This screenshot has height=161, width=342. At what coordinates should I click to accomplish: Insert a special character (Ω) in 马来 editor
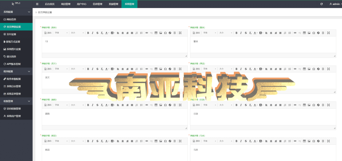(x=314, y=141)
